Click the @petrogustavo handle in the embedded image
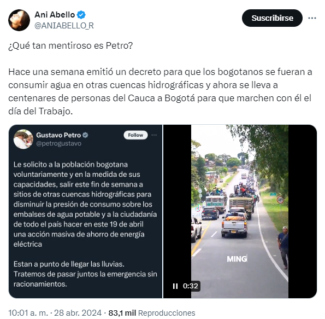 pos(58,143)
